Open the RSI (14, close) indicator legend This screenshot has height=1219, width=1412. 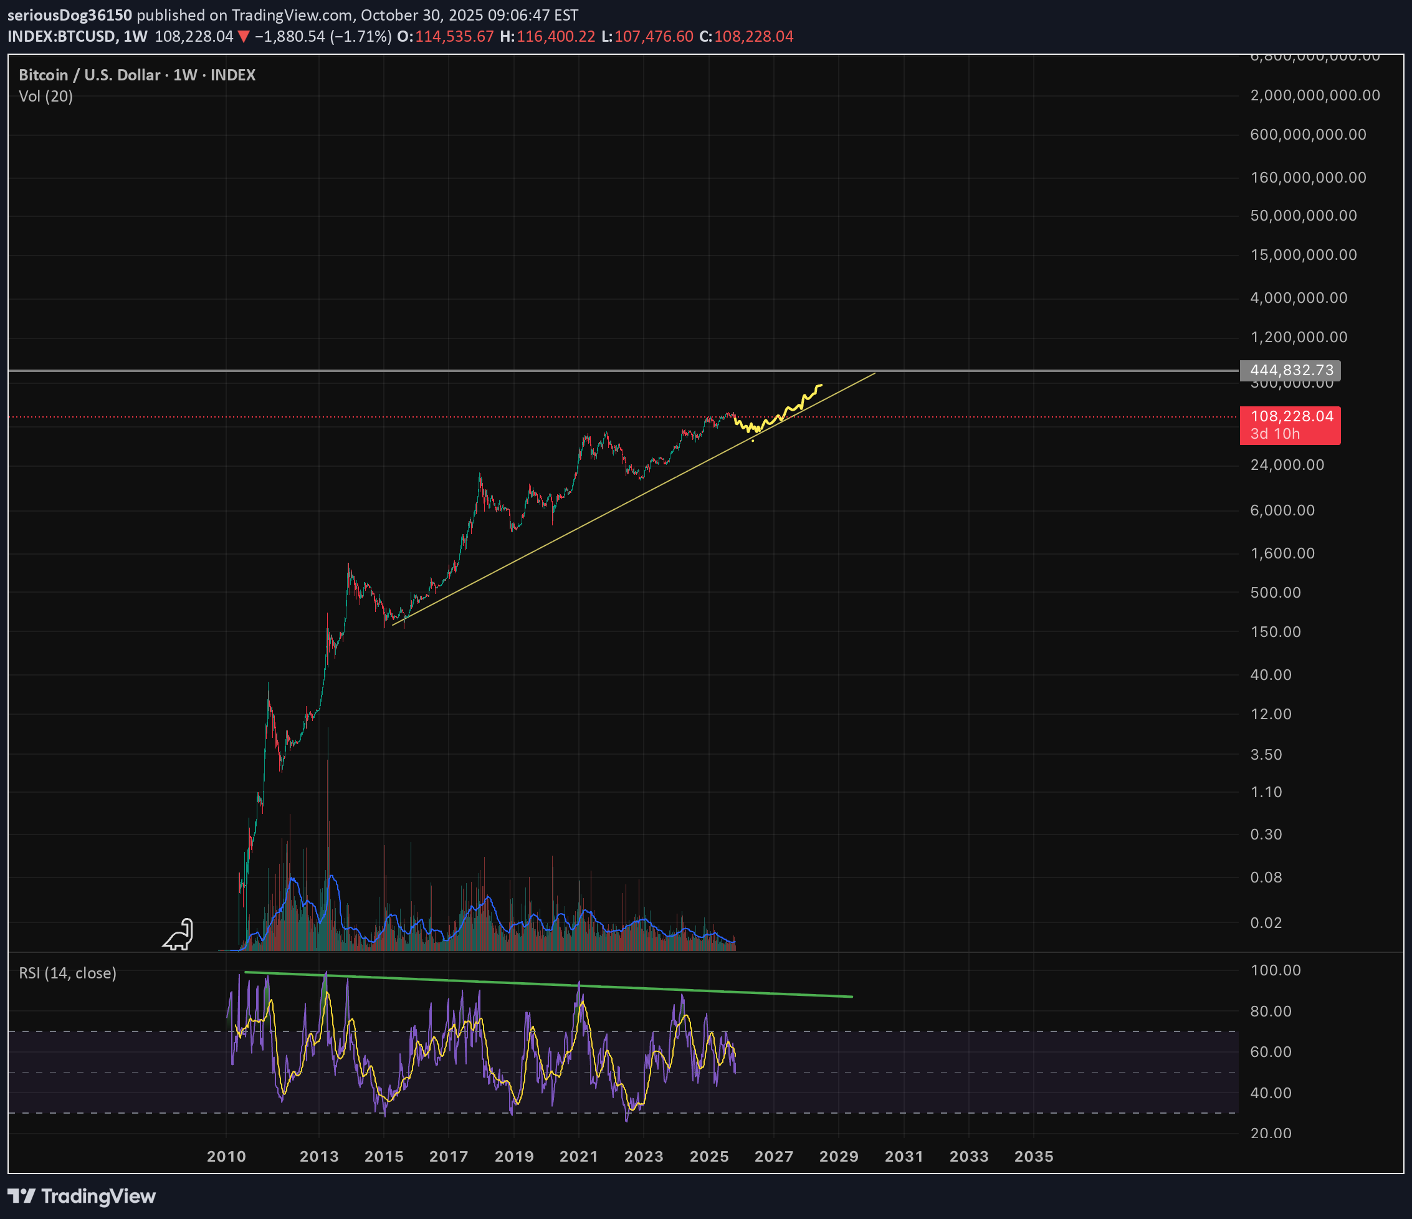(x=67, y=973)
